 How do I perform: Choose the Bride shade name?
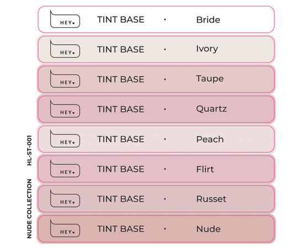pos(208,19)
